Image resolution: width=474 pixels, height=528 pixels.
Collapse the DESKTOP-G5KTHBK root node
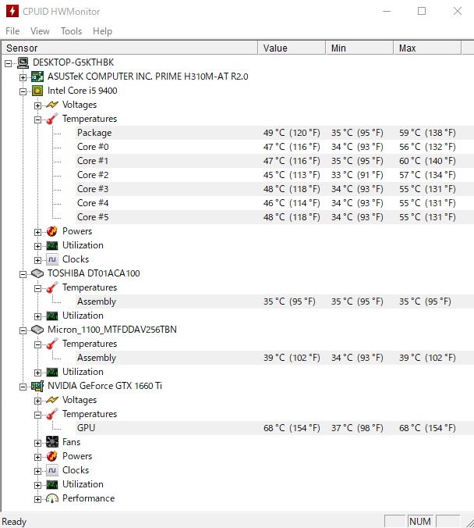(x=9, y=63)
